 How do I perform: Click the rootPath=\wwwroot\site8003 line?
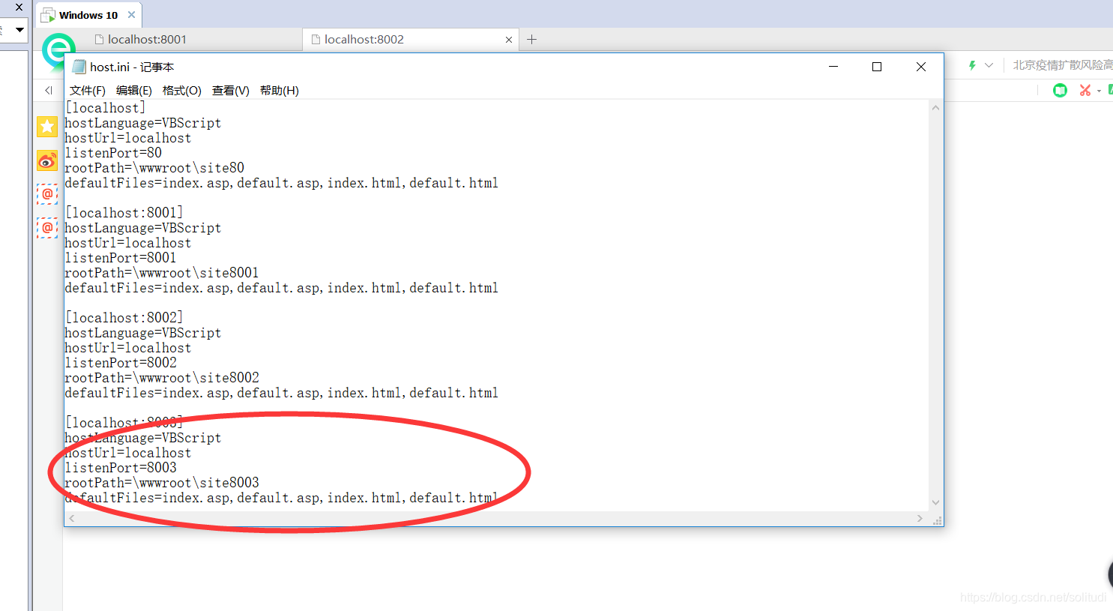pyautogui.click(x=162, y=483)
